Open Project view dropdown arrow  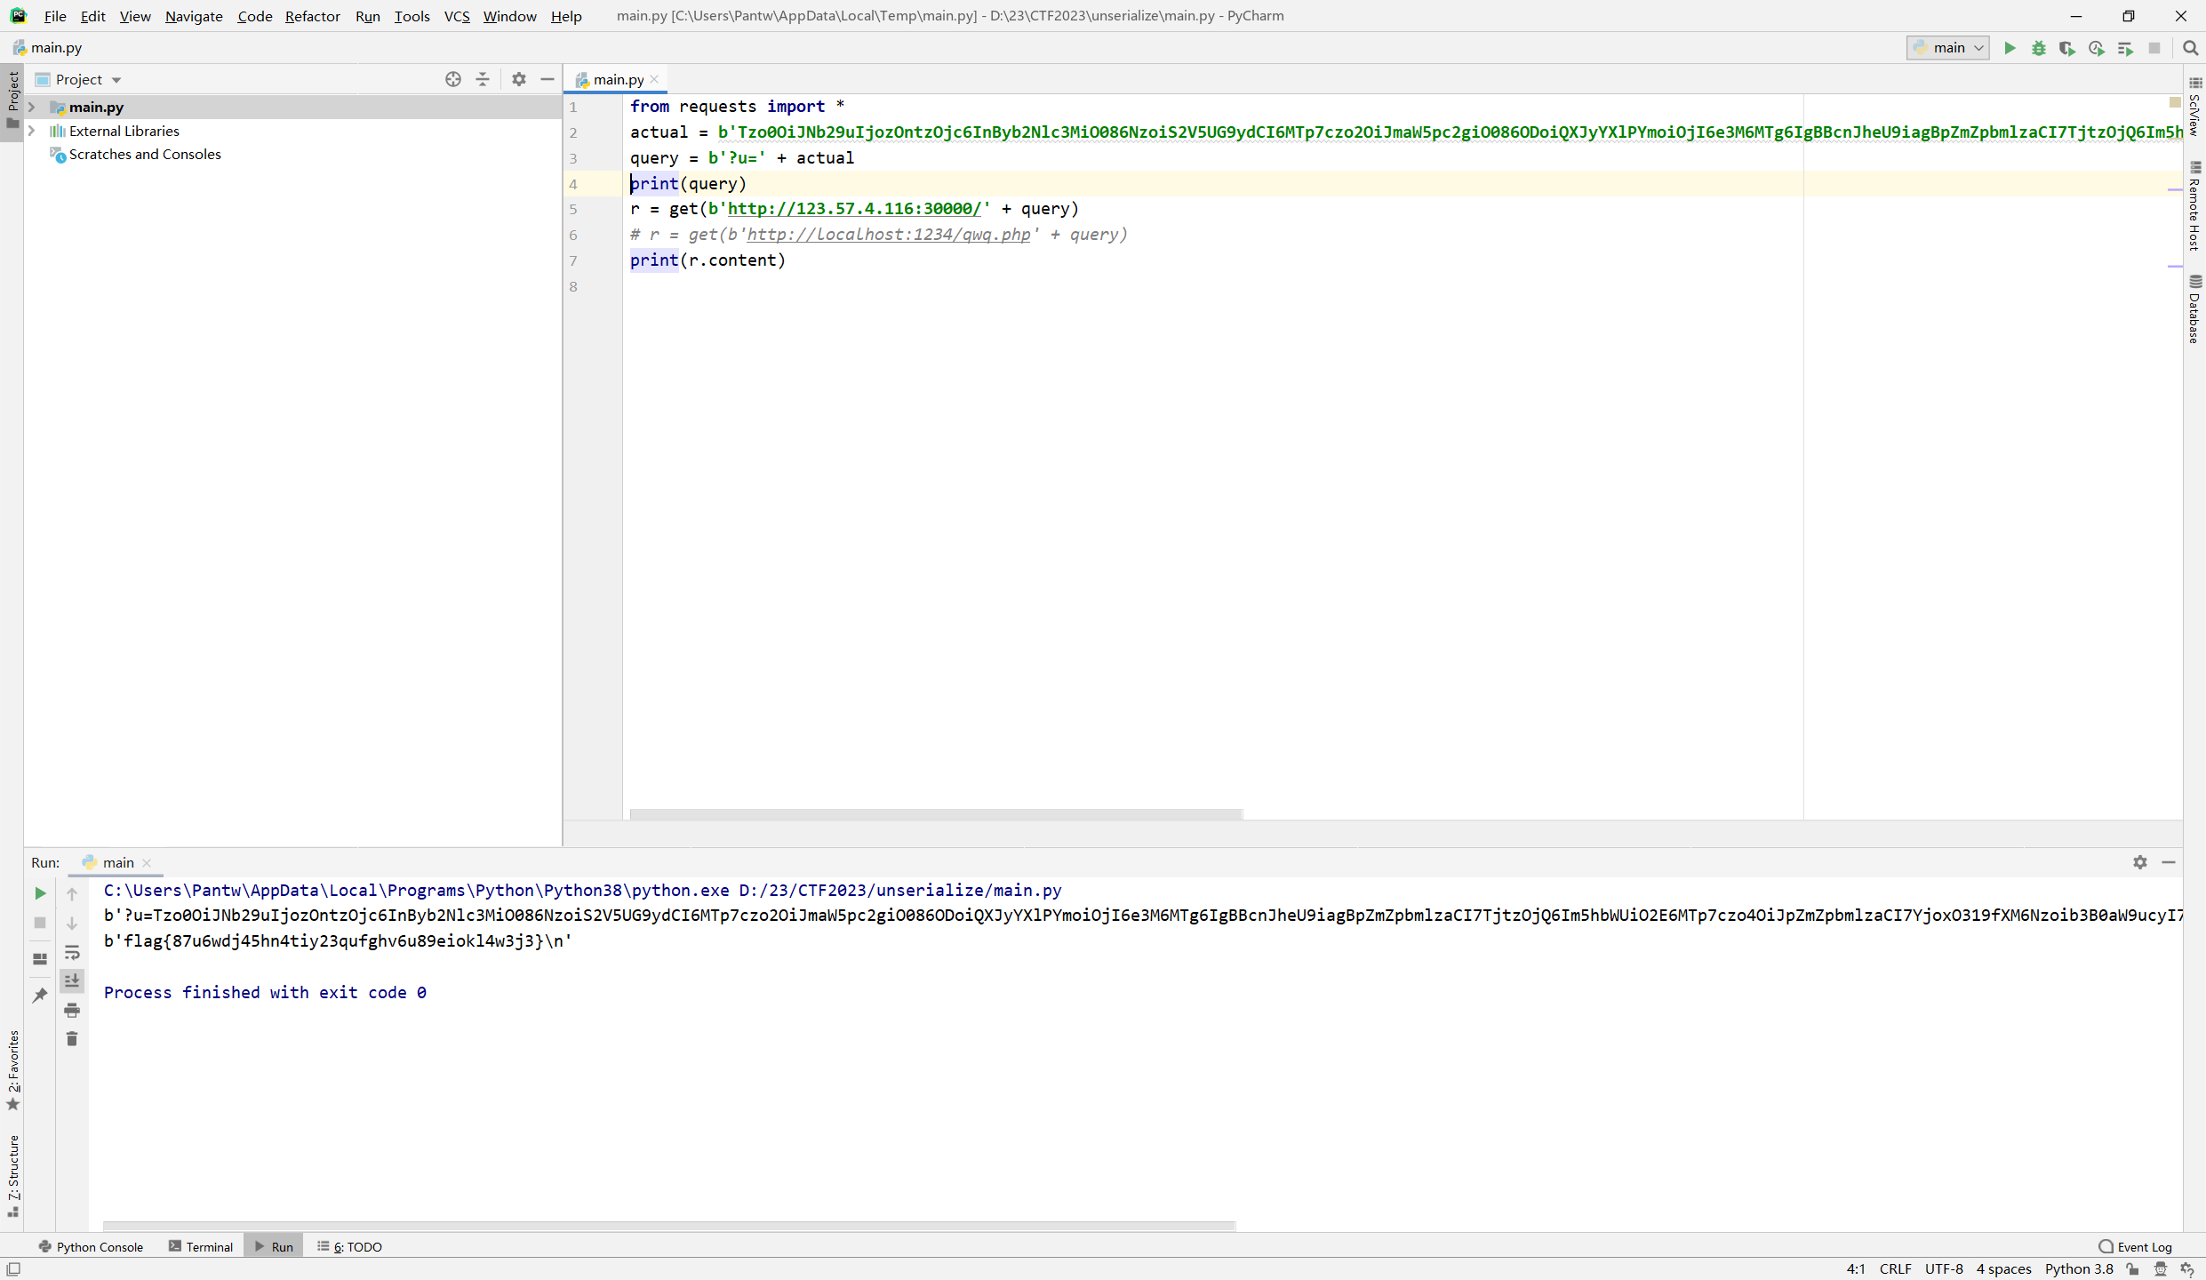pos(116,80)
